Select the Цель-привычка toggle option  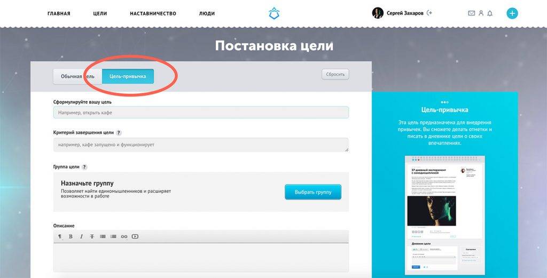128,76
